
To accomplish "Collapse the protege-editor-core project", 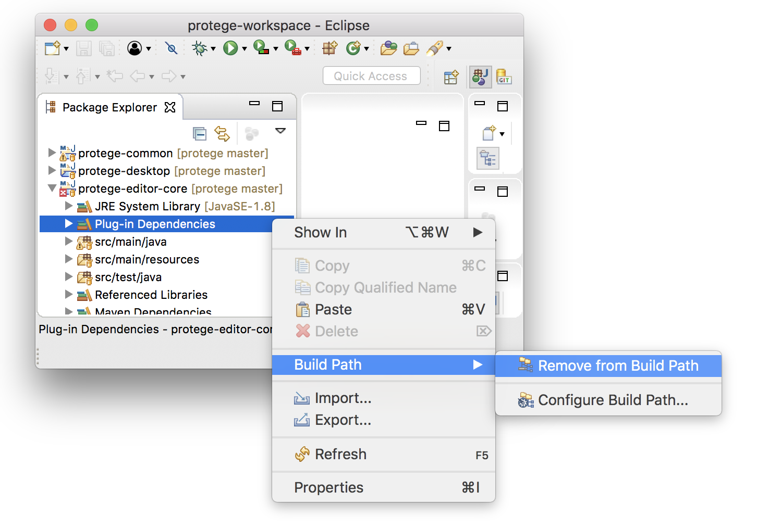I will (52, 188).
